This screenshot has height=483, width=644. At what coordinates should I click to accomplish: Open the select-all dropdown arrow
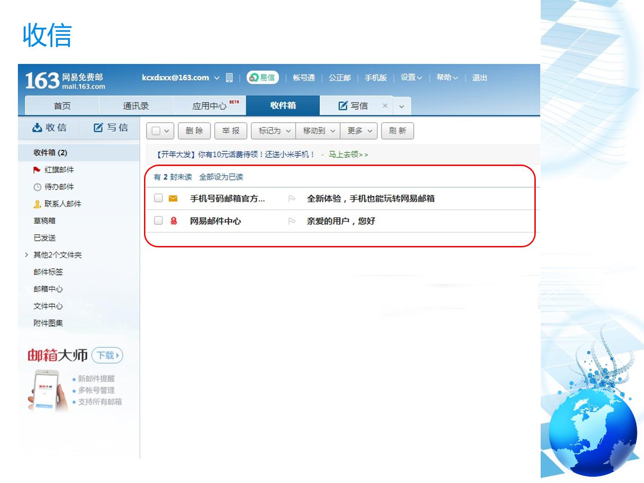[x=166, y=131]
